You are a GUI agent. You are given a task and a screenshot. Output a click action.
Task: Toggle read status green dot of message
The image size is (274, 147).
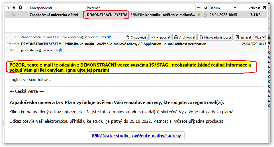pyautogui.click(x=199, y=15)
